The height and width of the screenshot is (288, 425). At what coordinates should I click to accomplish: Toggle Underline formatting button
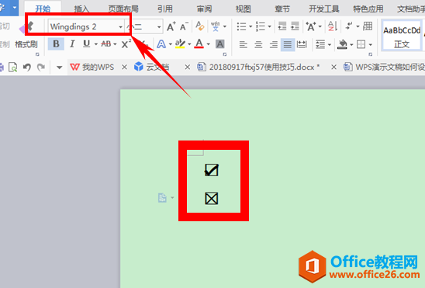pos(86,44)
